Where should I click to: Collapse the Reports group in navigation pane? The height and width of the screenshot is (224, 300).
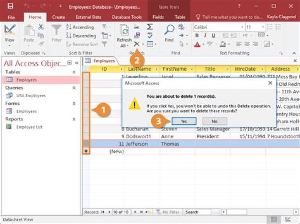[x=74, y=119]
